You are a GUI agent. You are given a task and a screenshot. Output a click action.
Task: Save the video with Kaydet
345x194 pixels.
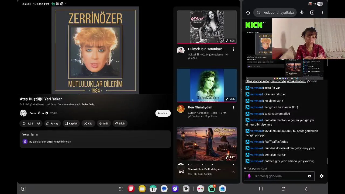point(71,123)
